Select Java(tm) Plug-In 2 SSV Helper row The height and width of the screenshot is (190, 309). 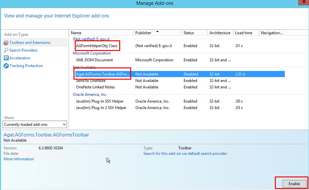(x=180, y=108)
